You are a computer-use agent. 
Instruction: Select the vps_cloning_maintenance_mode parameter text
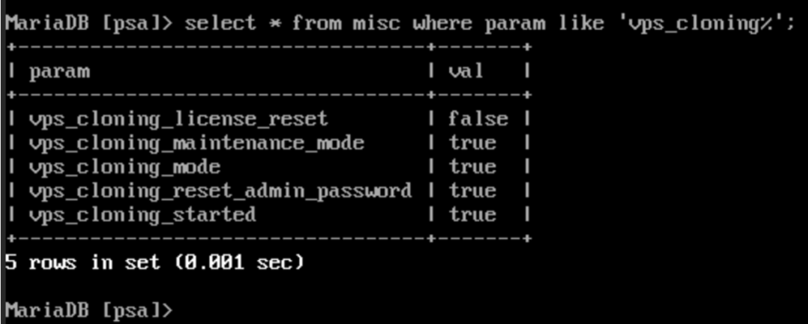tap(196, 143)
